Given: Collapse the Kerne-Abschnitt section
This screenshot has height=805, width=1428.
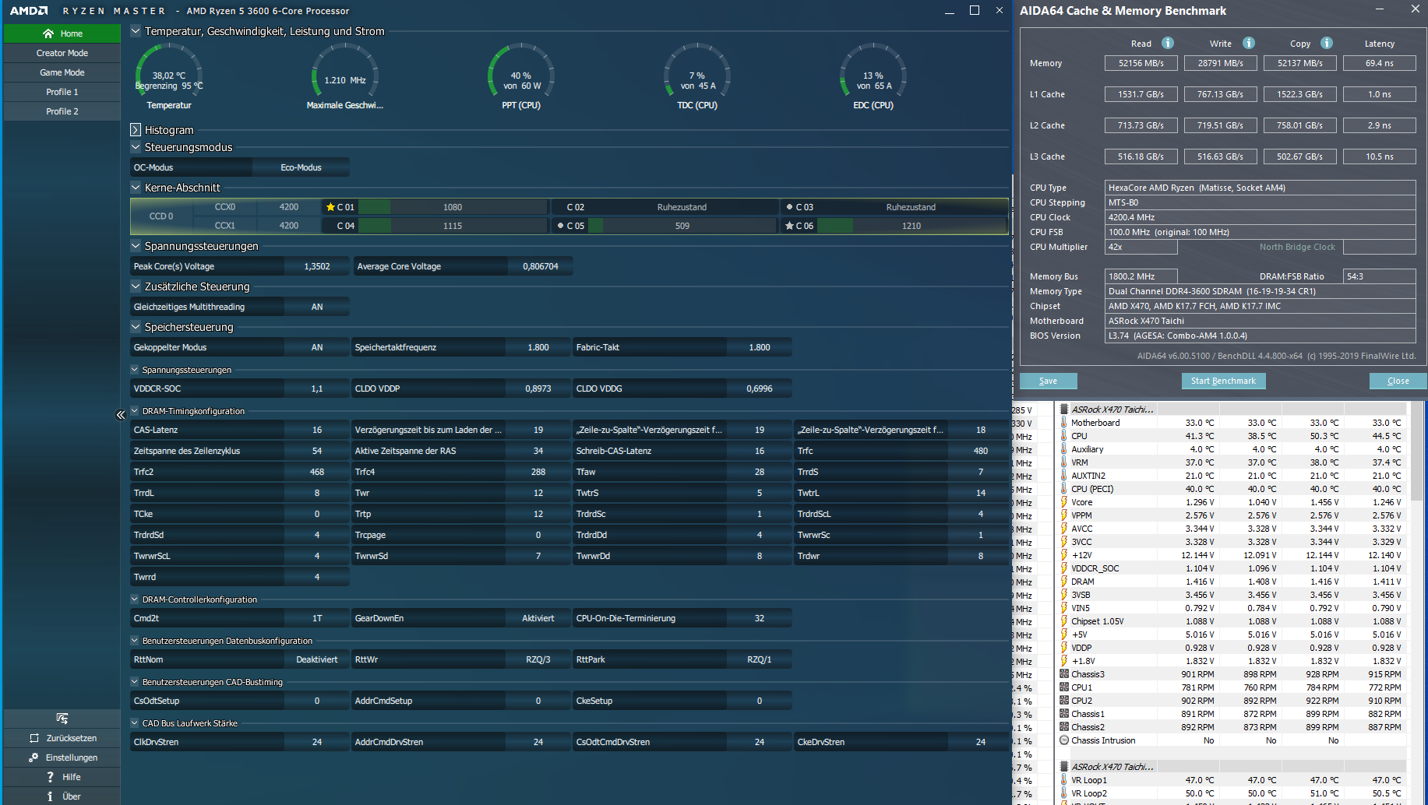Looking at the screenshot, I should point(136,188).
